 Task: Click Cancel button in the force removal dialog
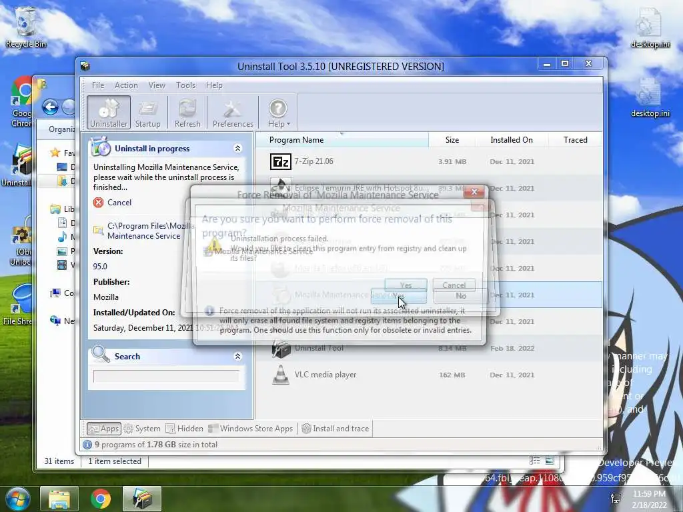pos(454,285)
